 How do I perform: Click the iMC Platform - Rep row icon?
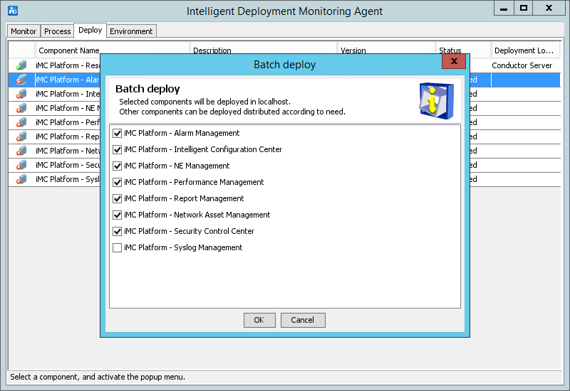21,136
